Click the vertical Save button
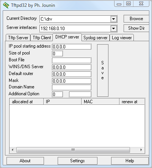This screenshot has width=152, height=168. click(x=103, y=70)
